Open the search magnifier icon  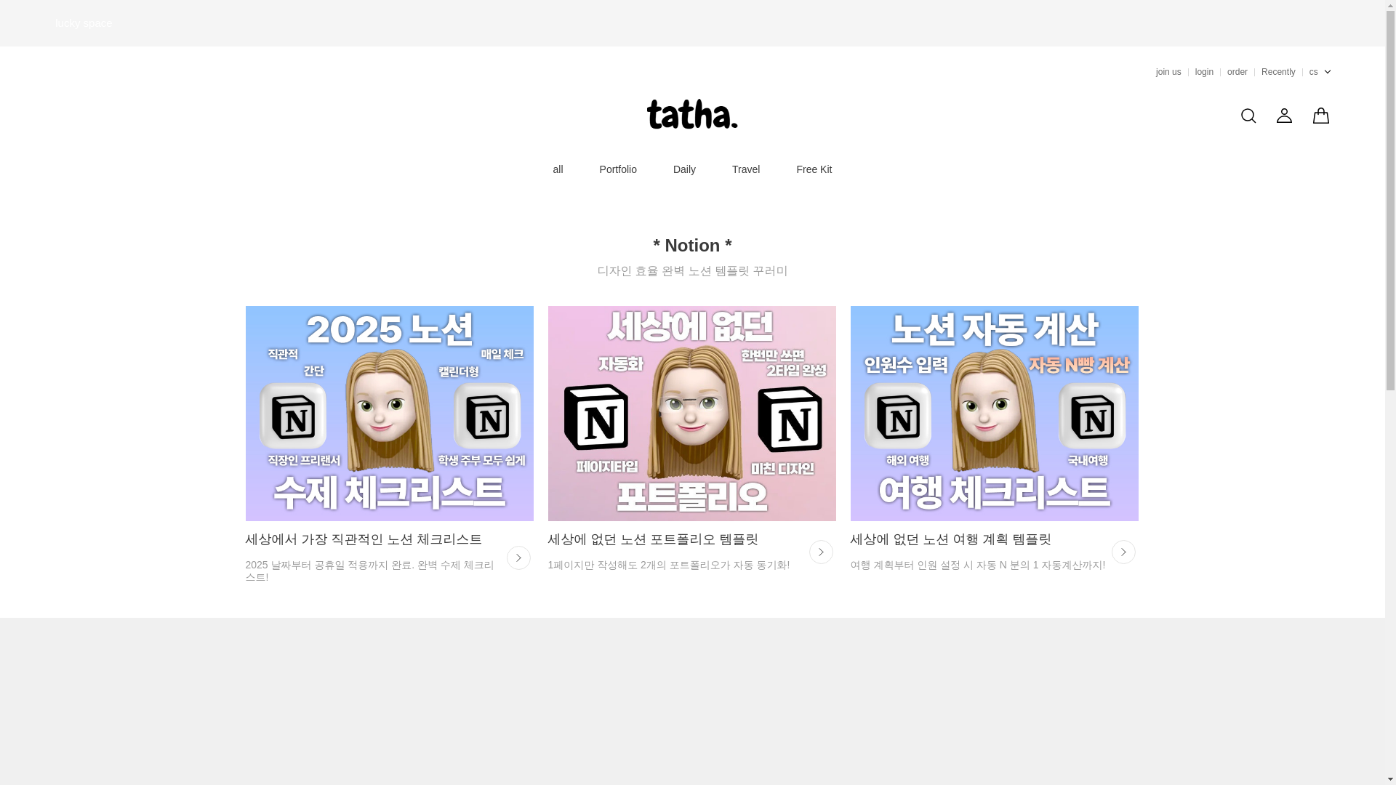tap(1248, 116)
